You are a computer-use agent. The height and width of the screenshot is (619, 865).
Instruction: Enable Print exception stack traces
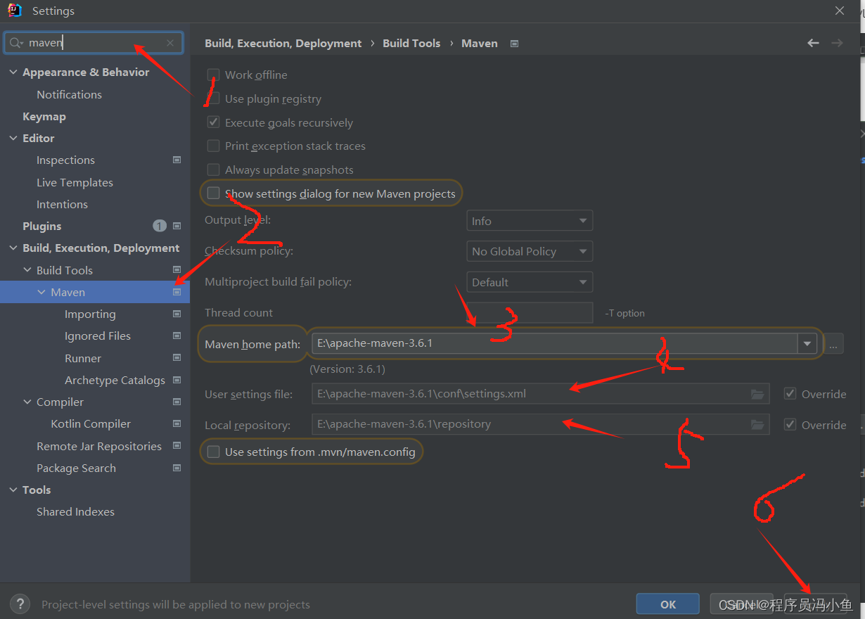pos(214,146)
